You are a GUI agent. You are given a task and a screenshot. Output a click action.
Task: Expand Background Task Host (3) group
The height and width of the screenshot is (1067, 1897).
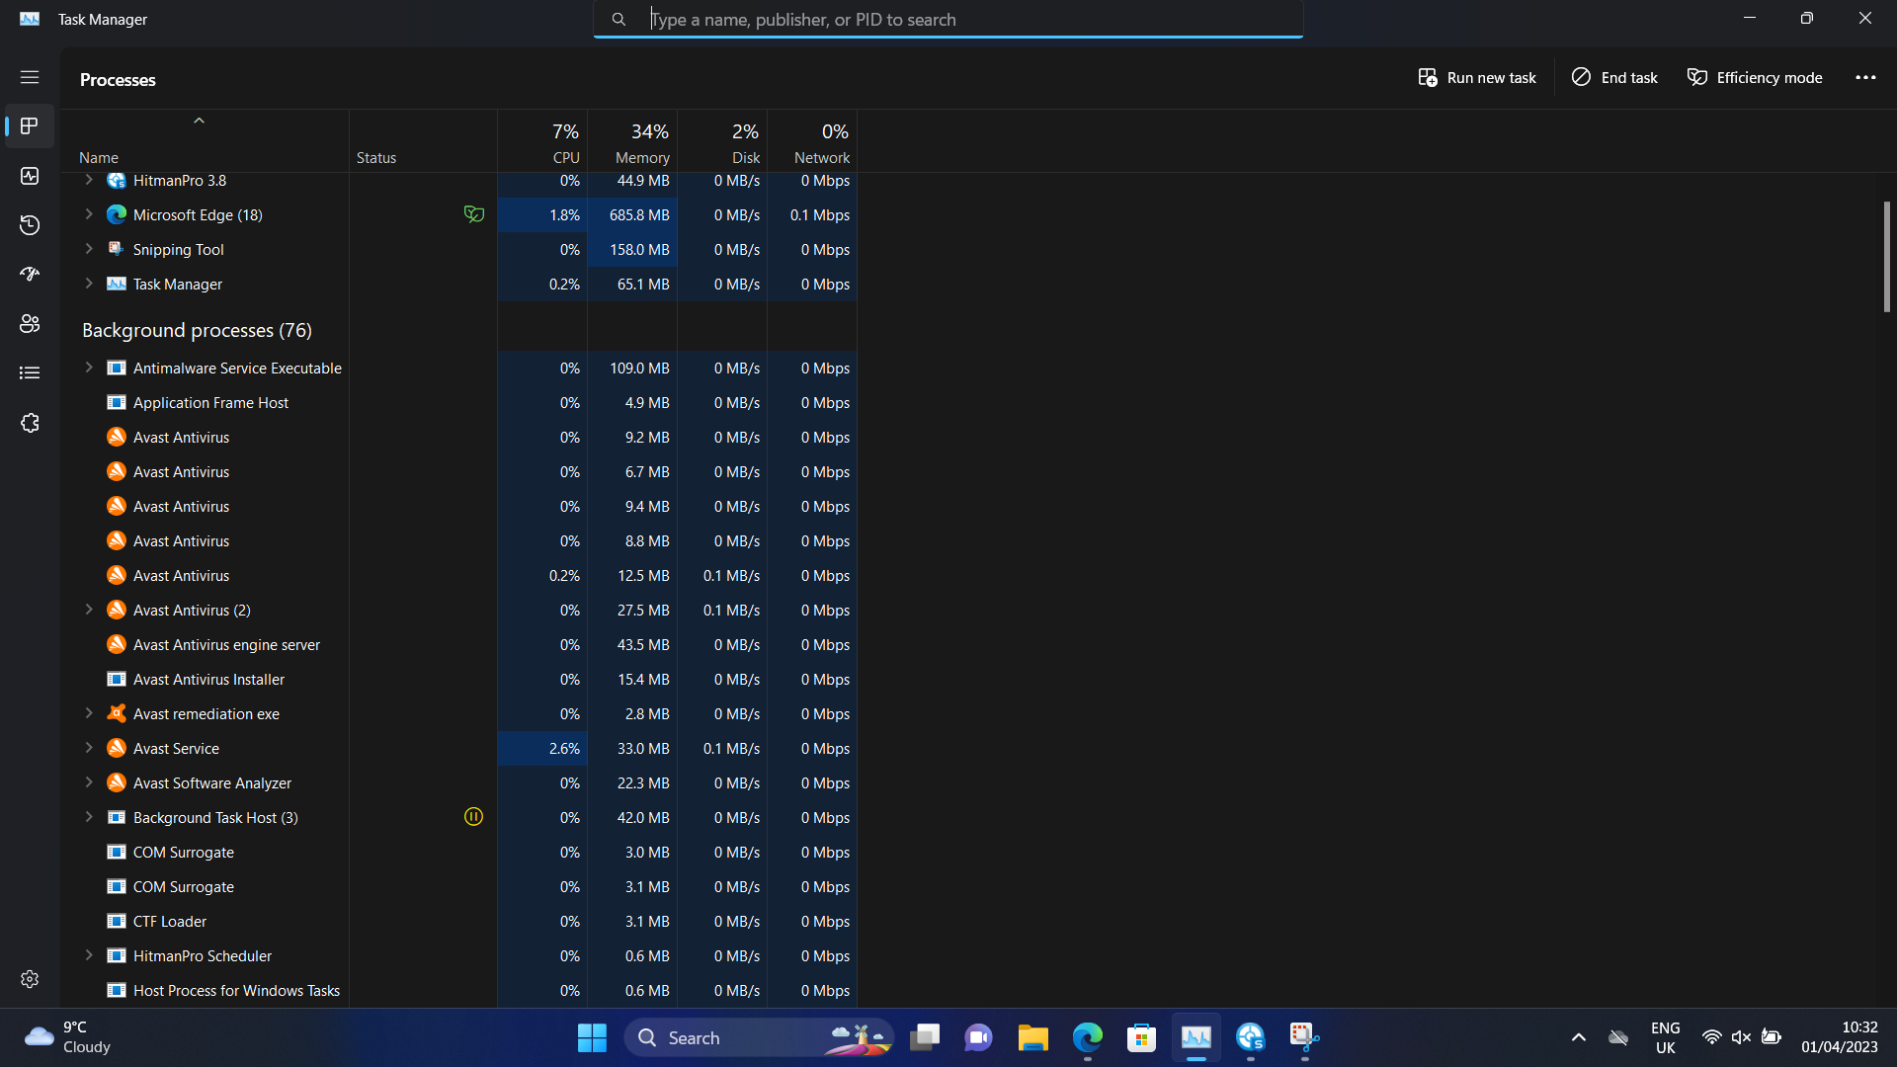pyautogui.click(x=89, y=817)
